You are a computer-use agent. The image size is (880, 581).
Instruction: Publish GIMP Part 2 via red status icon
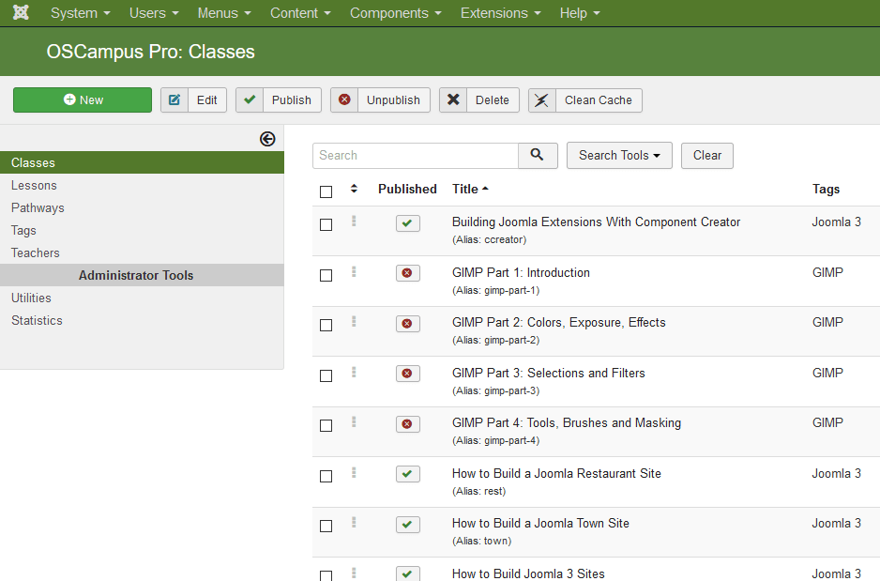click(x=408, y=324)
